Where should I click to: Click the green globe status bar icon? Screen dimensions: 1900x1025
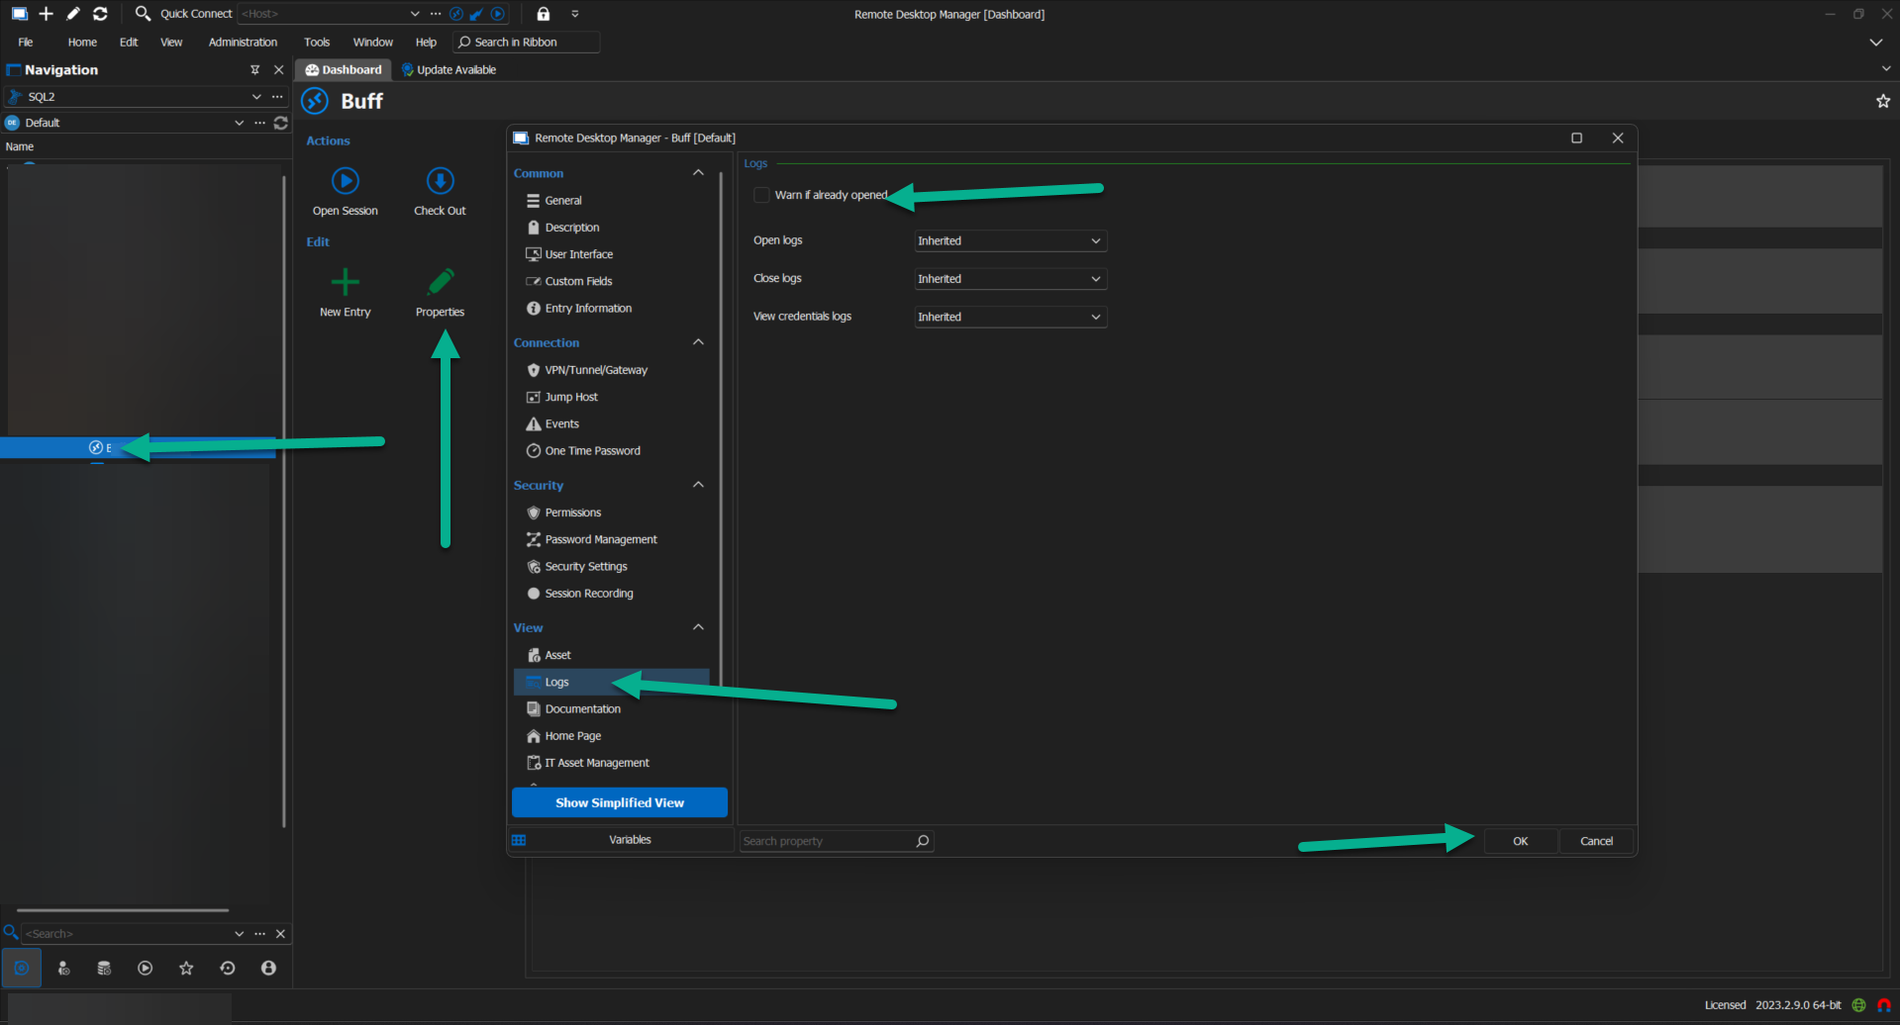pyautogui.click(x=1858, y=1005)
